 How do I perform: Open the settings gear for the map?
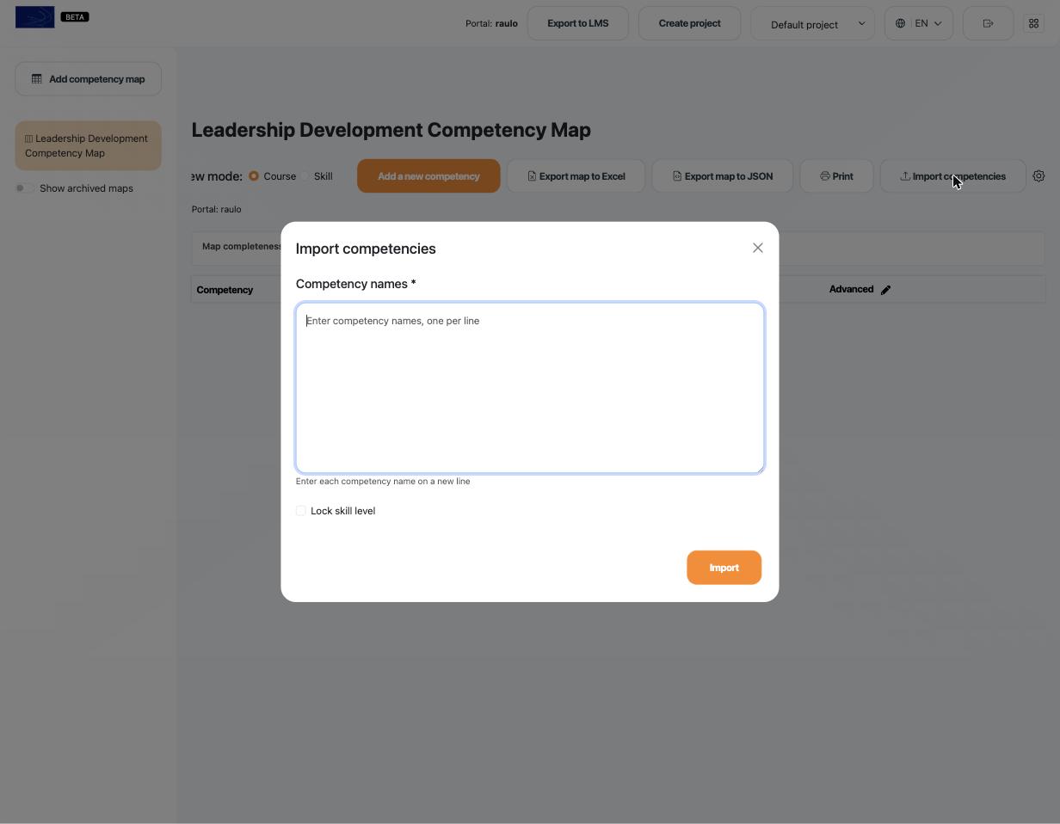[x=1038, y=176]
